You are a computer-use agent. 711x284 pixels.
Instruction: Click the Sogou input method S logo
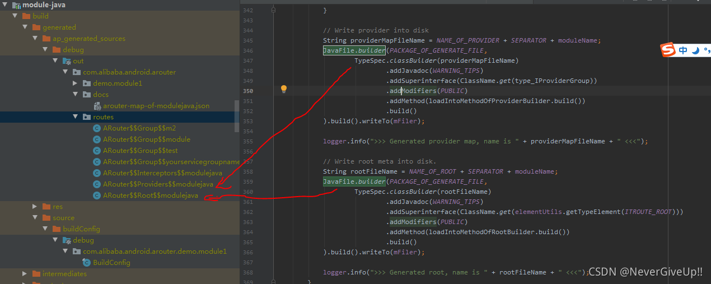pyautogui.click(x=668, y=50)
